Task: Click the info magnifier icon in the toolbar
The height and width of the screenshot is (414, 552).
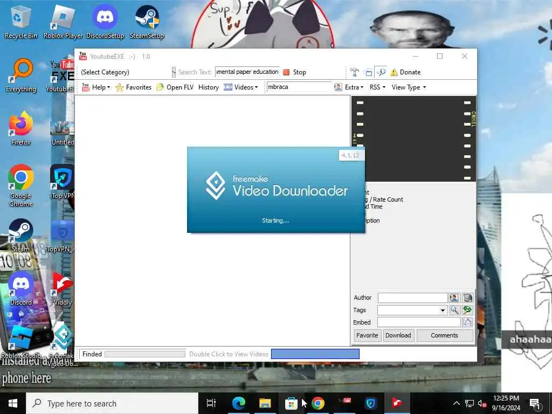Action: [381, 72]
